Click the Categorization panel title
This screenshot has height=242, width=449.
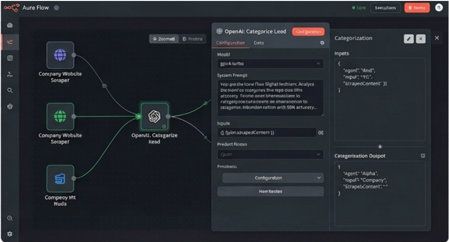tap(353, 38)
